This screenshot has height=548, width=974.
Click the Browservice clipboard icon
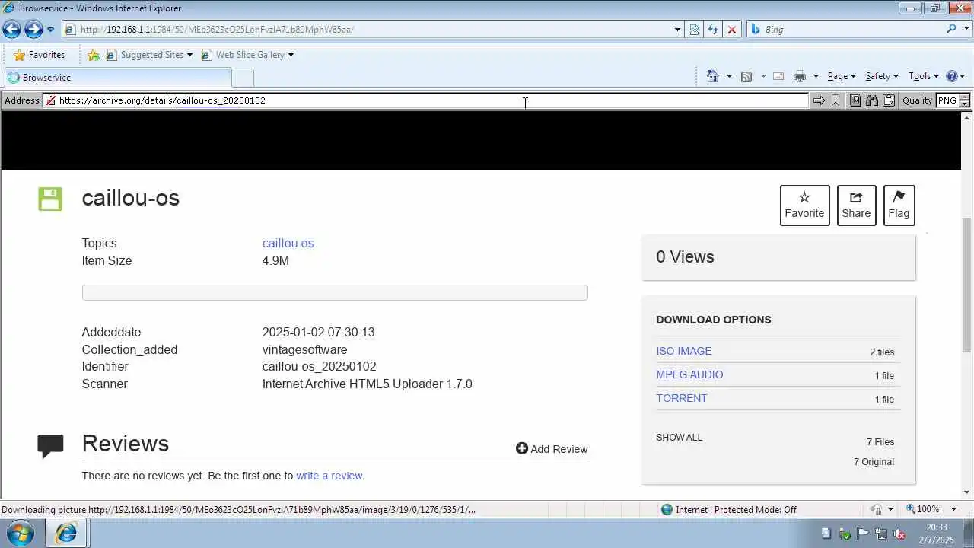[x=888, y=100]
